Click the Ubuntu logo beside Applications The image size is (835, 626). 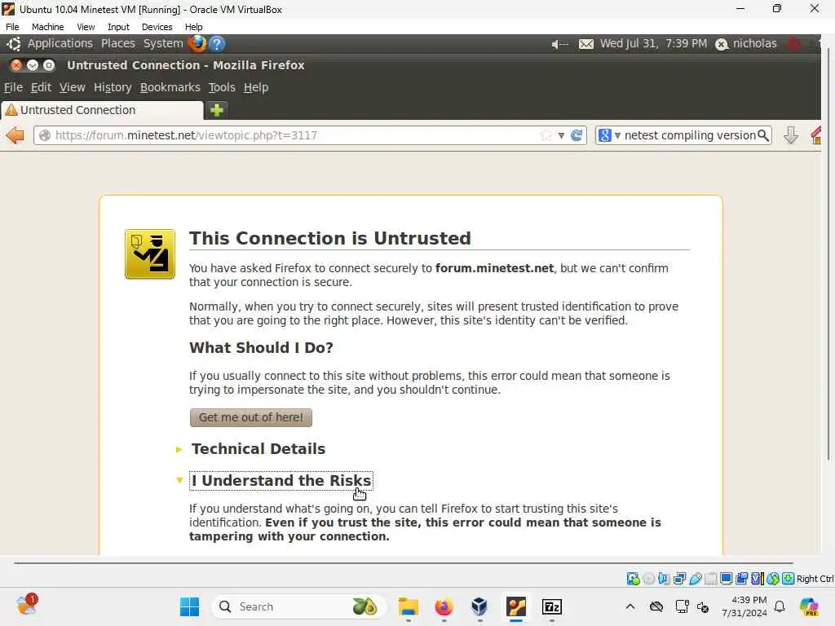(14, 44)
